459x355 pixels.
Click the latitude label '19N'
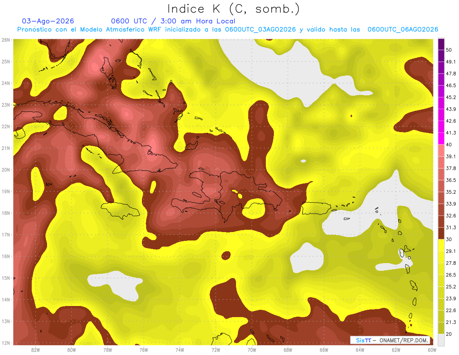coord(6,191)
